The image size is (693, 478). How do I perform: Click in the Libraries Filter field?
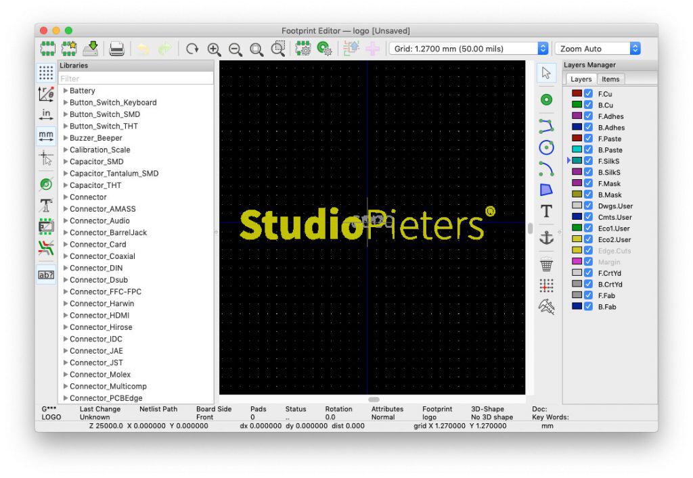135,78
